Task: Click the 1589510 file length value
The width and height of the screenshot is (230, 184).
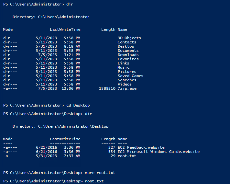Action: click(x=107, y=88)
